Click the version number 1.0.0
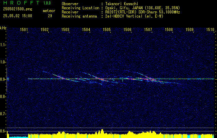The width and height of the screenshot is (217, 138). point(47,3)
